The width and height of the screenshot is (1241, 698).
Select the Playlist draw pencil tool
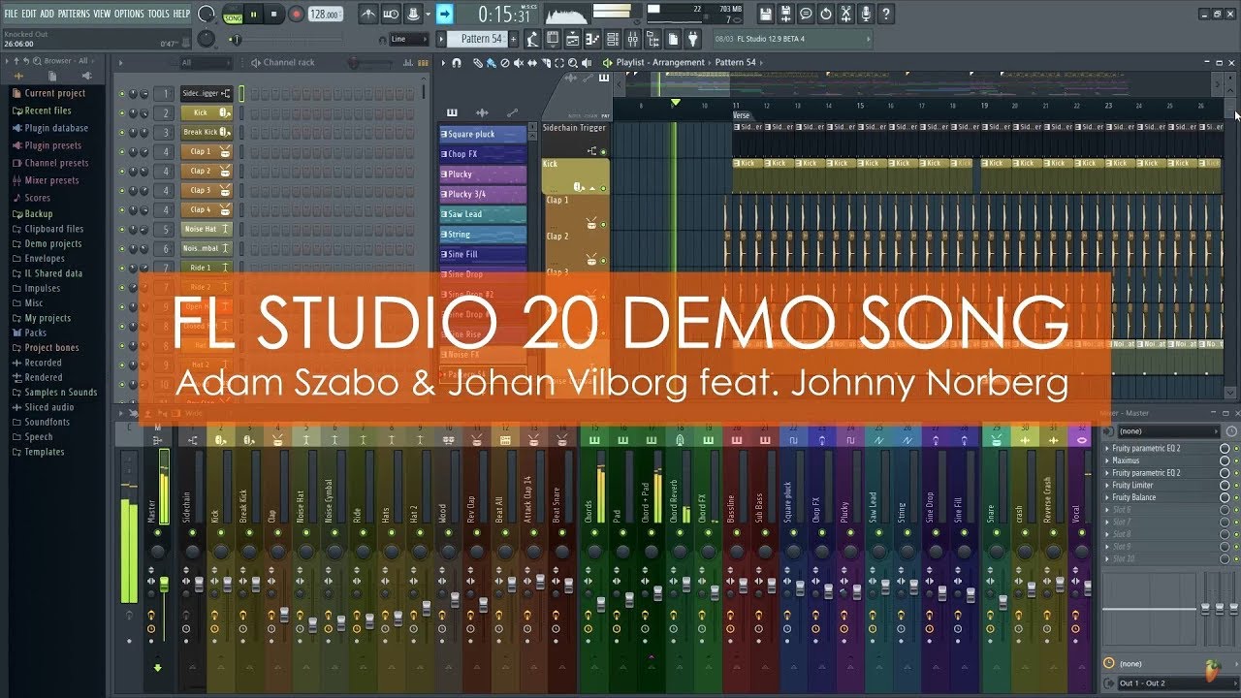tap(478, 63)
